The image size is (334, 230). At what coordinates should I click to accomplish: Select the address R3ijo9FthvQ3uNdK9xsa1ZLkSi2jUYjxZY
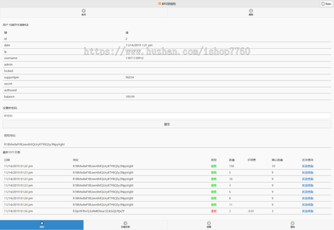99,211
